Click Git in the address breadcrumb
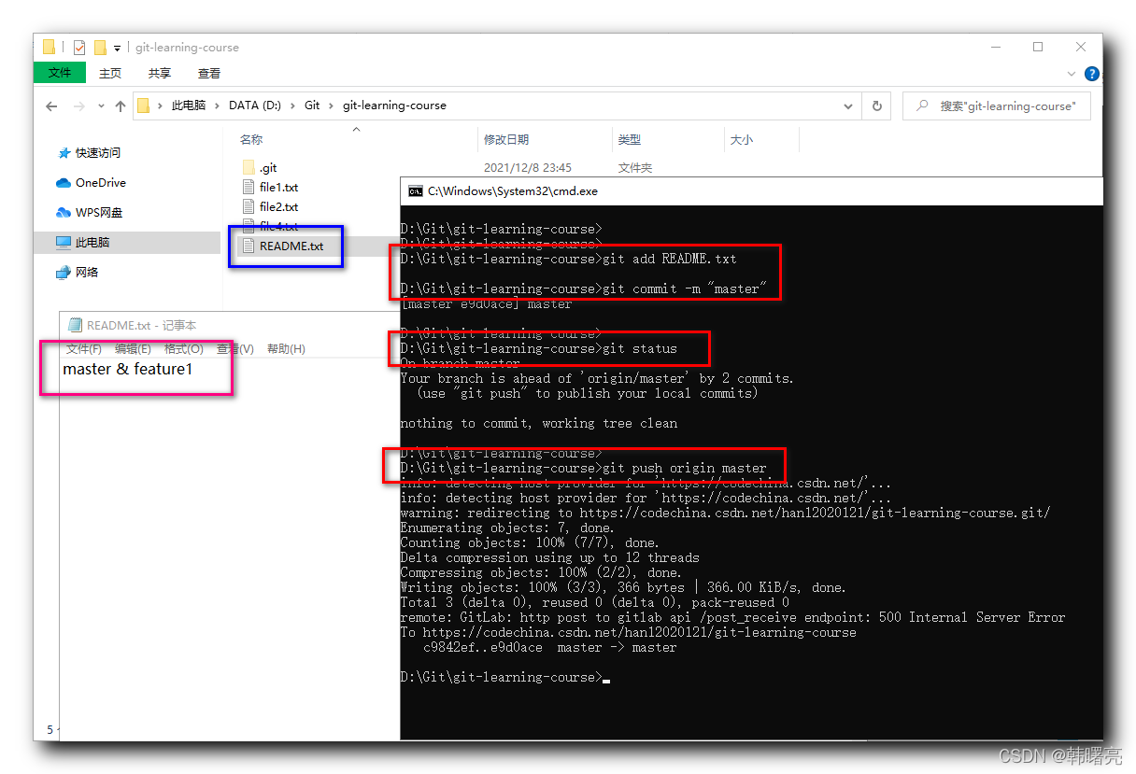 point(312,106)
